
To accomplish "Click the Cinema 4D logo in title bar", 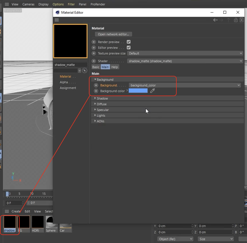I will (x=58, y=13).
